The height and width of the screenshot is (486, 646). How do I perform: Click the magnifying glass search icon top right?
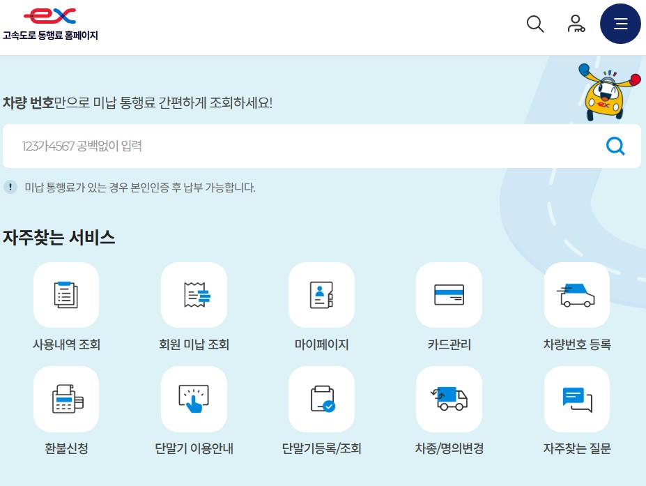tap(535, 24)
